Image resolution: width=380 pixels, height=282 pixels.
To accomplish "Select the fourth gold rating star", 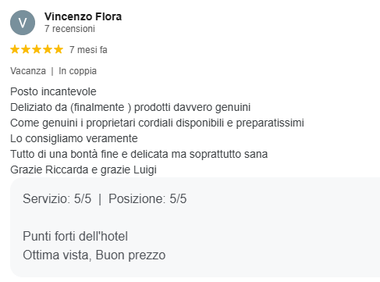I will [48, 49].
